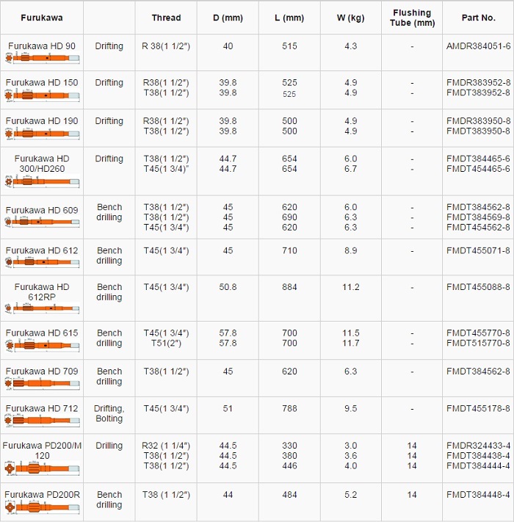
Task: Click part number AMDR384051-6
Action: [478, 46]
